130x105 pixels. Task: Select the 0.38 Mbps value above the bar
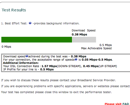click(79, 34)
